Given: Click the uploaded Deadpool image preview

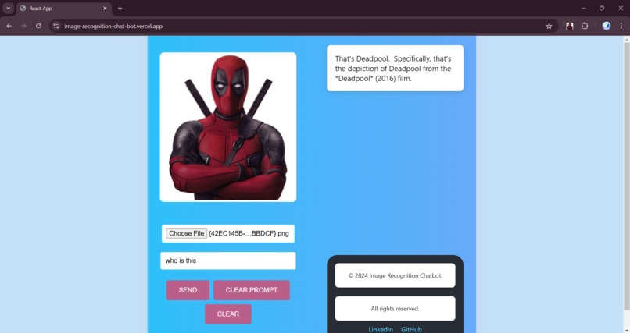Looking at the screenshot, I should (228, 127).
